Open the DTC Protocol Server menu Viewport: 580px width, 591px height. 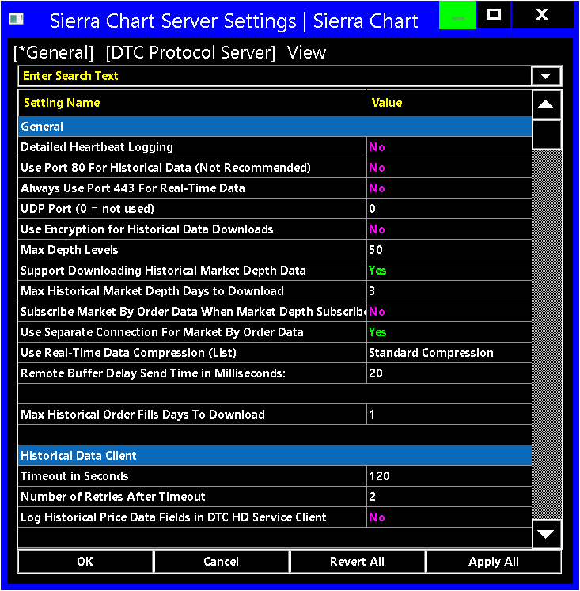(x=191, y=52)
